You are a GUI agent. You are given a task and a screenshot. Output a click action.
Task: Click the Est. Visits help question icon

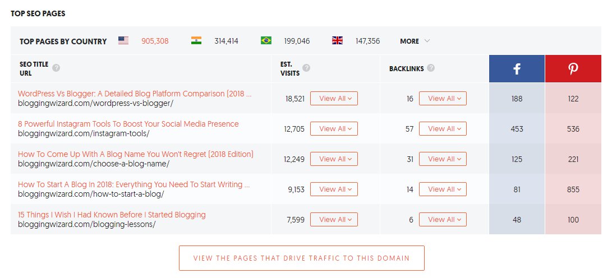coord(306,68)
